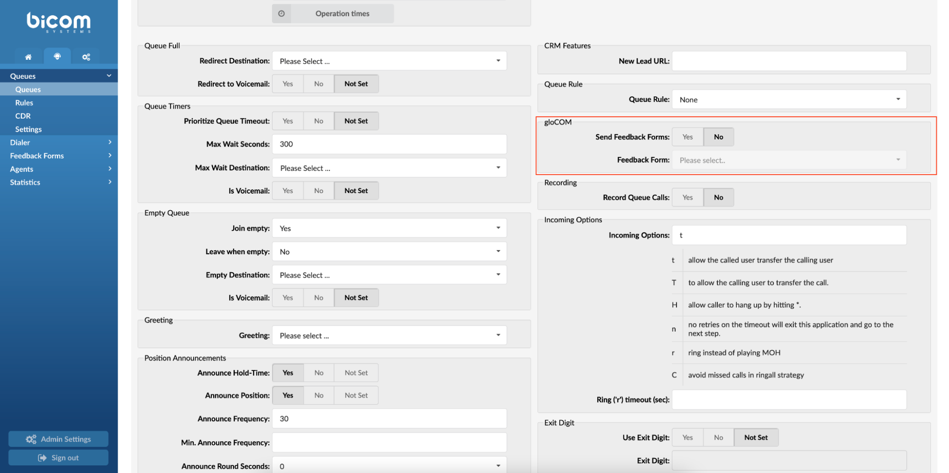This screenshot has height=473, width=949.
Task: Open the Greeting dropdown
Action: coord(389,335)
